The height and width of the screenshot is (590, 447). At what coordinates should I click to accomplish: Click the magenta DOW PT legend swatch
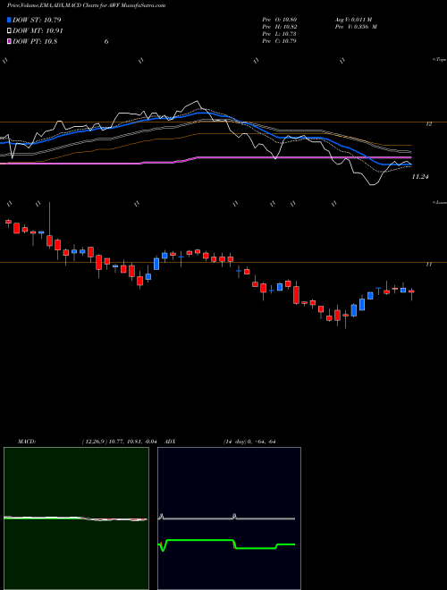click(10, 41)
